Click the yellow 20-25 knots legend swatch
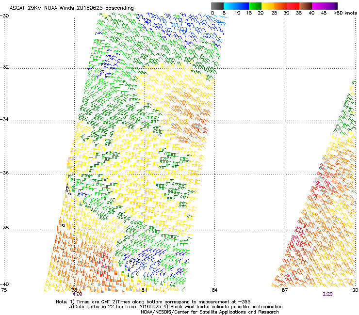The width and height of the screenshot is (359, 315). [268, 6]
